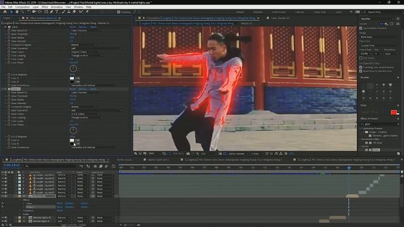
Task: Open first Glow Operation Add dropdown
Action: (96, 49)
